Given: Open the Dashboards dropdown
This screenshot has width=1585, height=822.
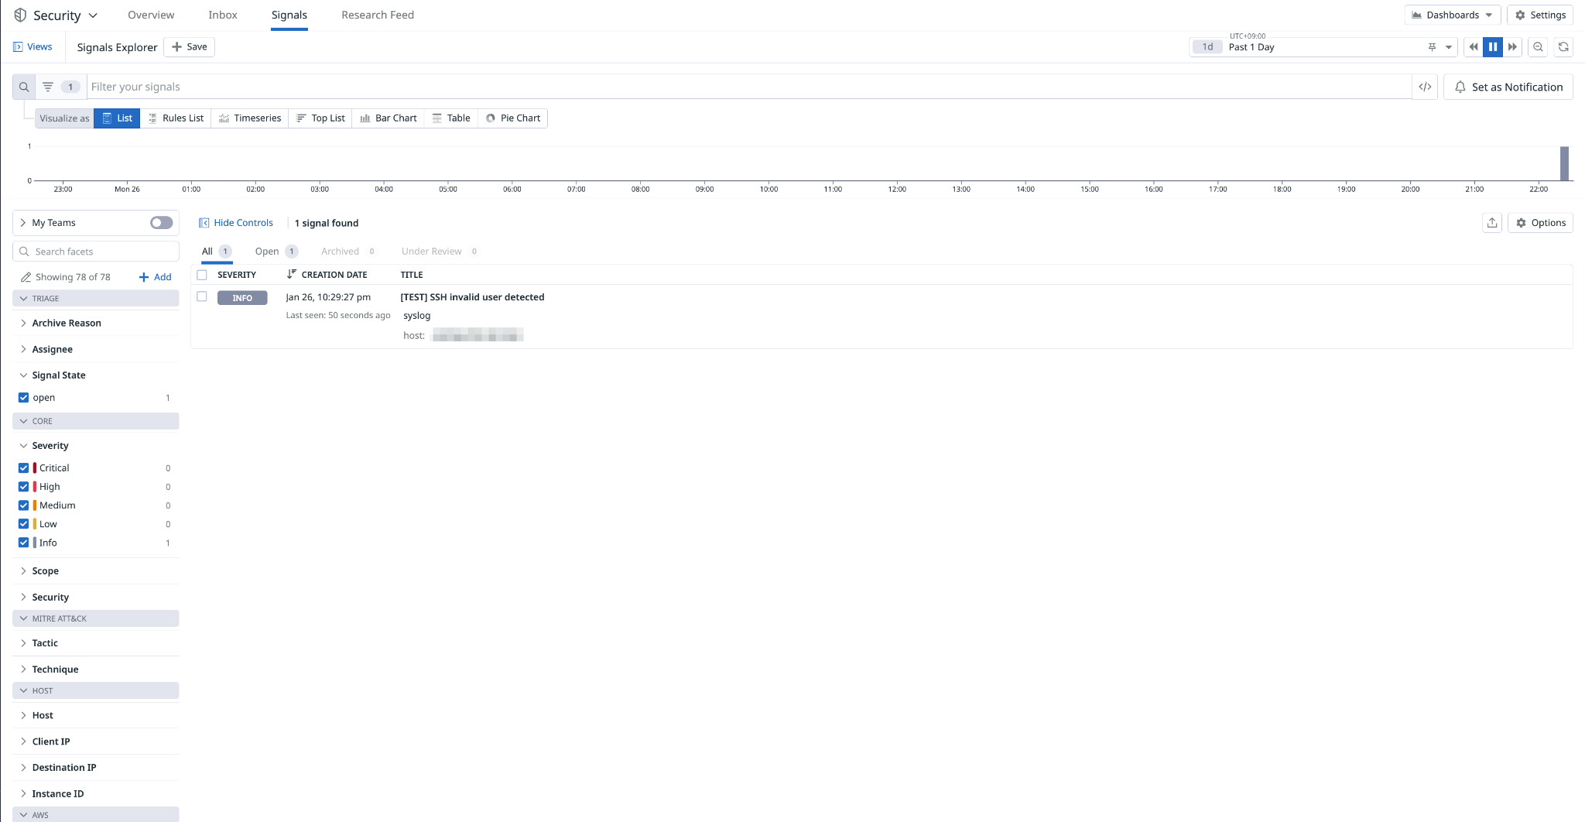Looking at the screenshot, I should point(1452,15).
